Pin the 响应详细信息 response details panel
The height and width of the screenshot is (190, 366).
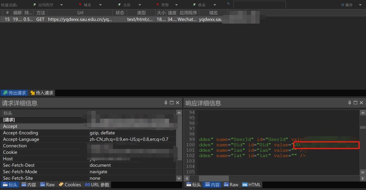tap(350, 103)
